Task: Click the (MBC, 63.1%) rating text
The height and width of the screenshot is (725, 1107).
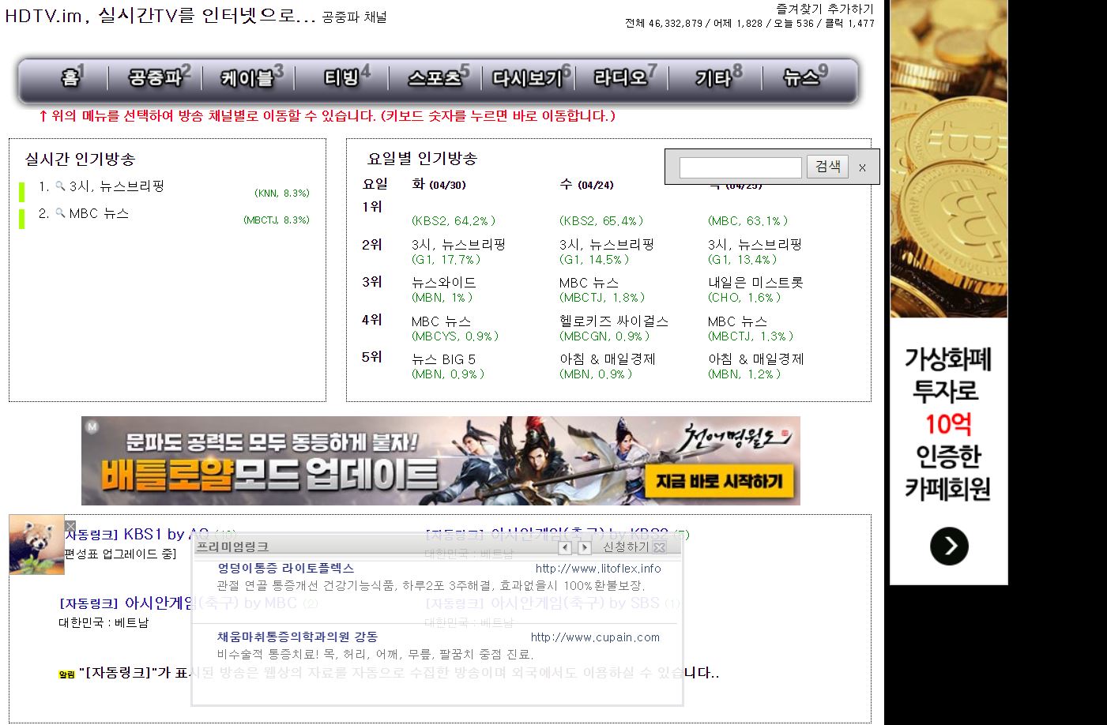Action: click(747, 221)
